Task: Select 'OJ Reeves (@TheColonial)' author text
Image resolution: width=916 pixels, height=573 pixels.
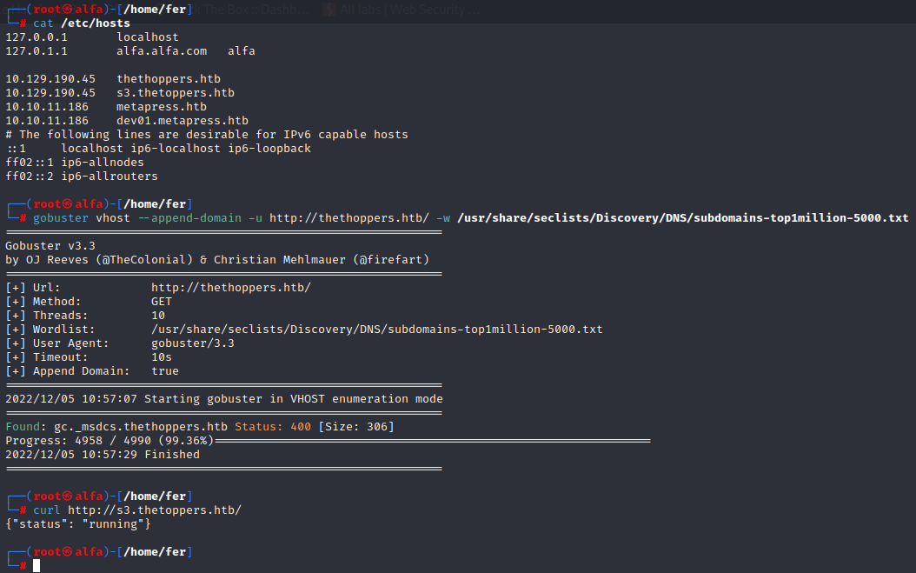Action: (110, 260)
